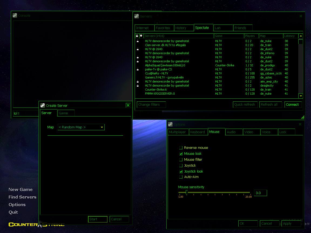
Task: Open the Video options tab
Action: tap(252, 132)
